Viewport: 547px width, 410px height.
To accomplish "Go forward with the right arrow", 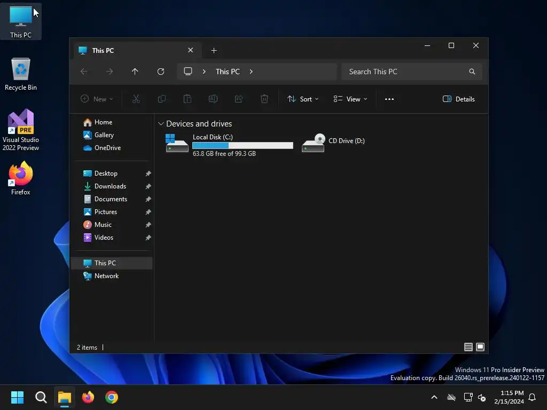I will pos(110,72).
